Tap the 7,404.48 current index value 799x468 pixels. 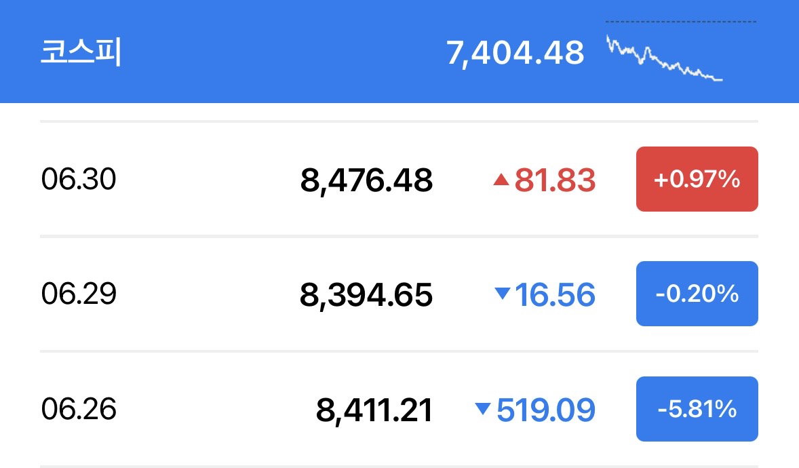click(515, 52)
